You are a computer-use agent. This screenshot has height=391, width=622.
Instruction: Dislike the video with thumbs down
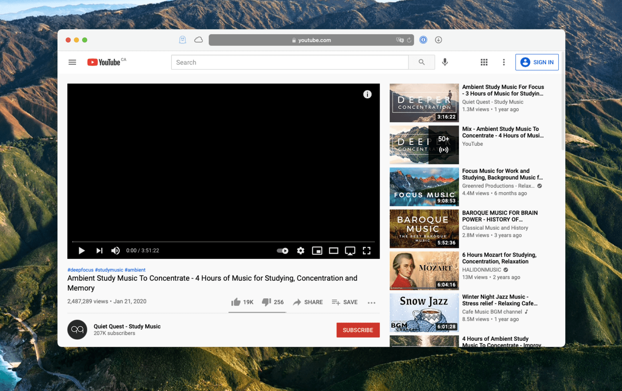pos(266,302)
